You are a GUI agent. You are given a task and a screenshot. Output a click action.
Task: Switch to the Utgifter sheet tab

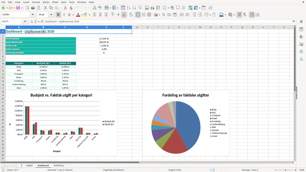point(29,166)
